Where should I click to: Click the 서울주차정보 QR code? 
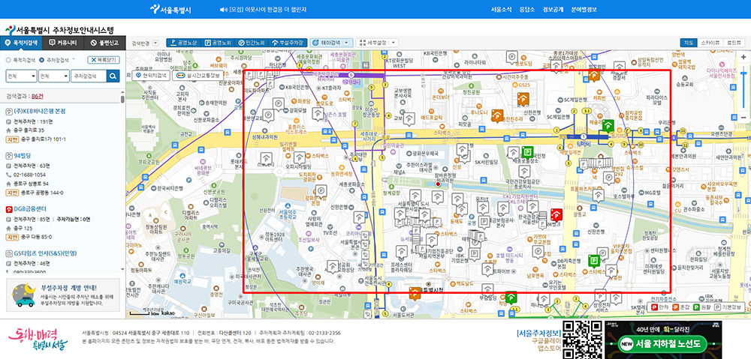point(581,340)
